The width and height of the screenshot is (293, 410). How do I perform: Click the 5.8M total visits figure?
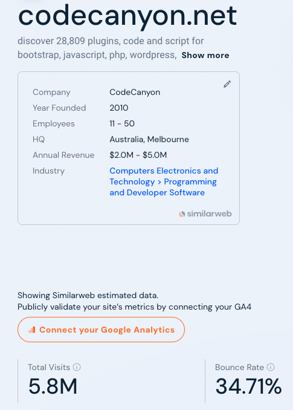pyautogui.click(x=53, y=386)
